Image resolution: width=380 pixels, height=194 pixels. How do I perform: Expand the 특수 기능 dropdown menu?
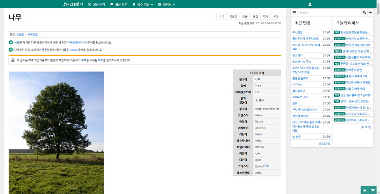(143, 4)
